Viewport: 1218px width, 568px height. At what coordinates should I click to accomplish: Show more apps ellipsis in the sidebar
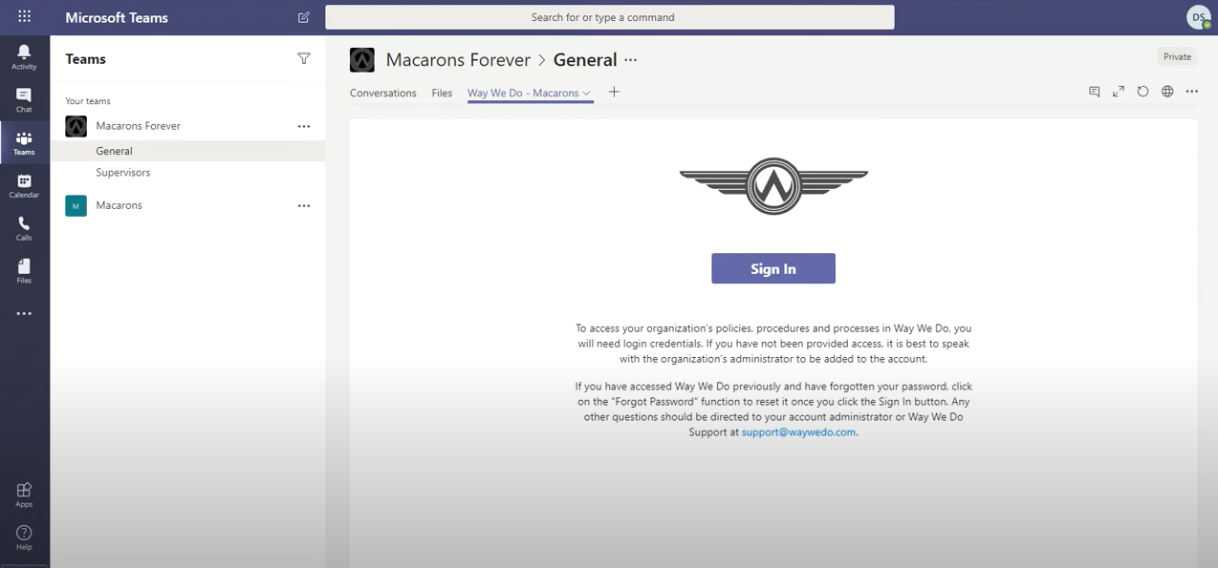(x=24, y=313)
